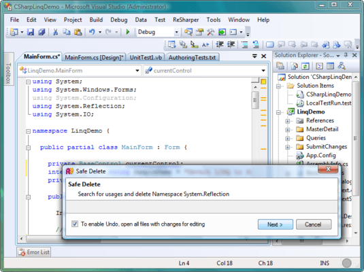Open the ReSharper menu

186,20
